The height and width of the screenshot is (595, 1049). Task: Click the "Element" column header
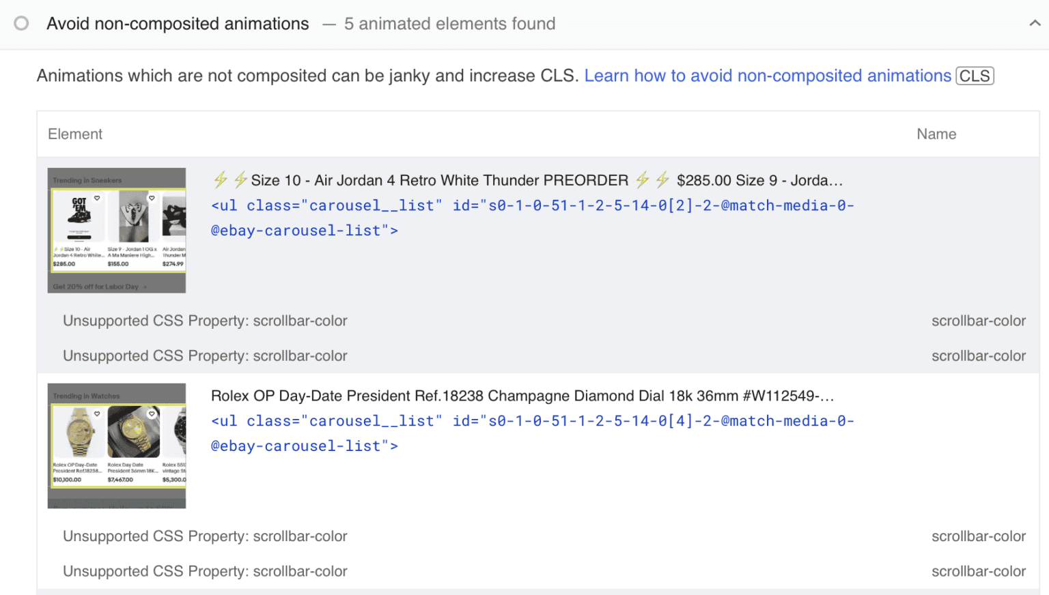coord(75,134)
